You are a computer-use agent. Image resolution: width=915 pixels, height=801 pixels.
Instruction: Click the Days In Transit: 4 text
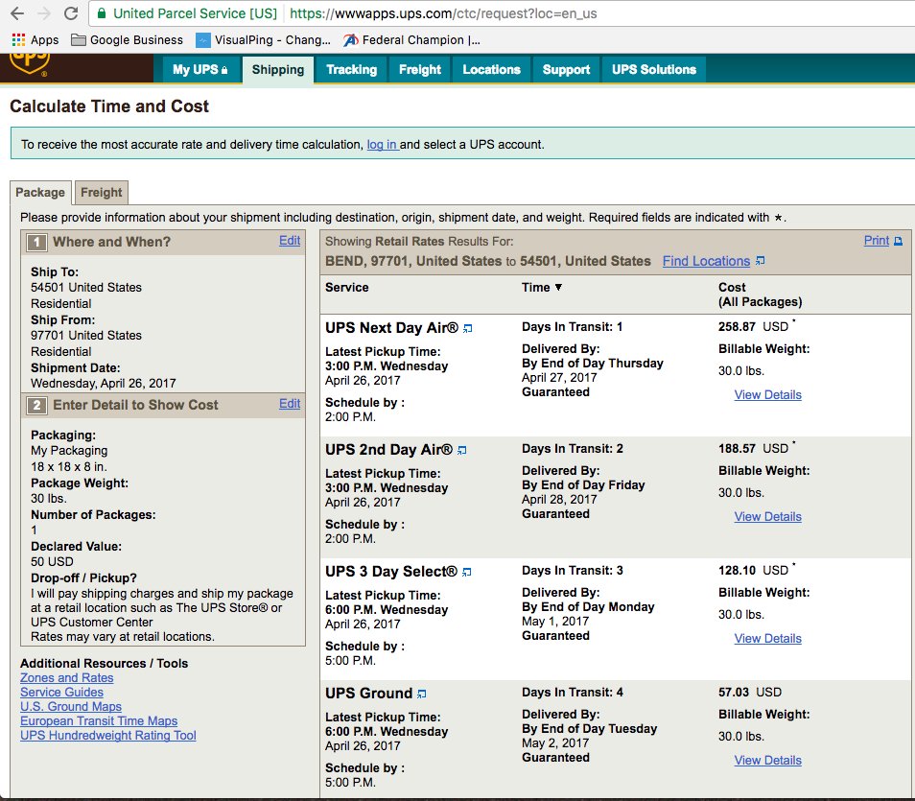point(572,693)
